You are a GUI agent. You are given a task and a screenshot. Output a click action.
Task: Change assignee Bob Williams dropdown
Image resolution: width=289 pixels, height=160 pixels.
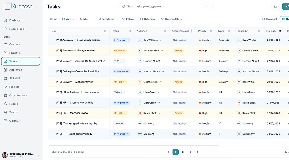(x=160, y=40)
